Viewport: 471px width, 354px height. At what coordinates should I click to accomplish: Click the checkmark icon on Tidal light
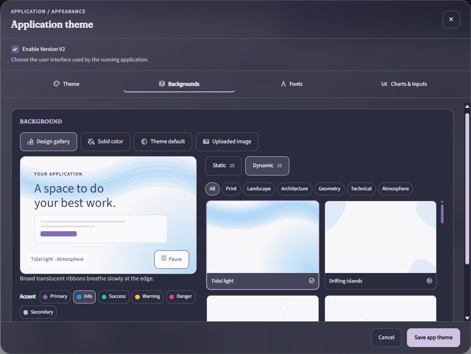(312, 281)
